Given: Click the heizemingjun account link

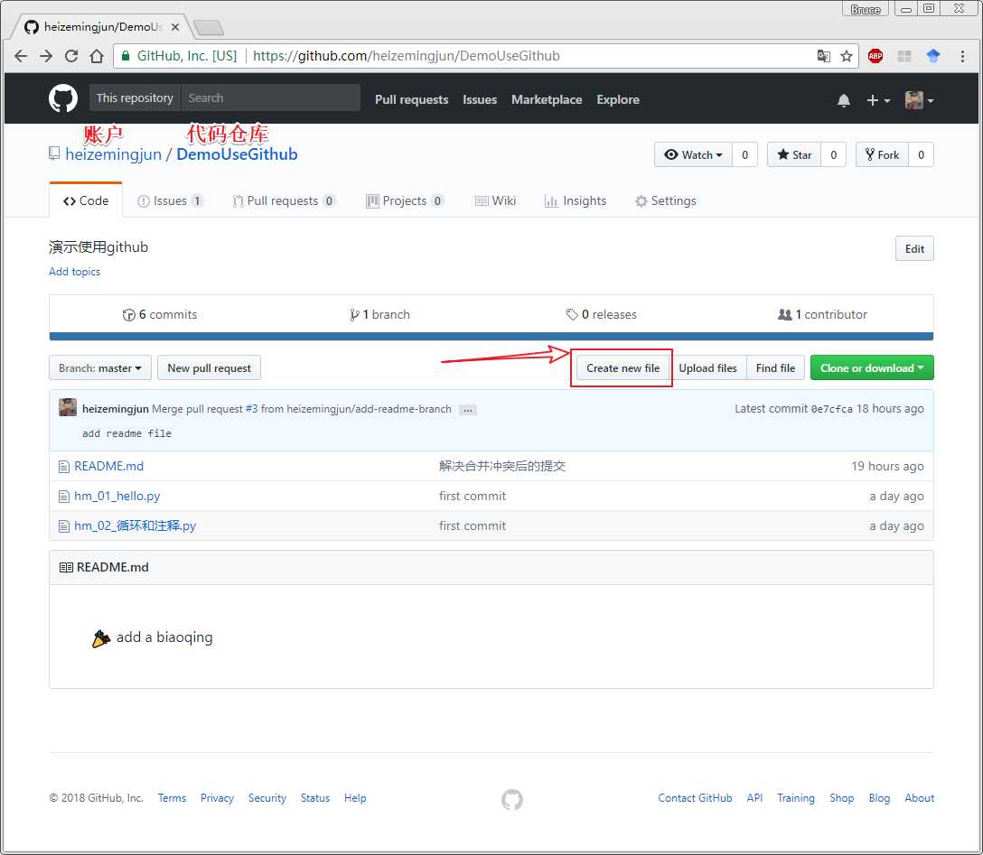Looking at the screenshot, I should click(114, 154).
